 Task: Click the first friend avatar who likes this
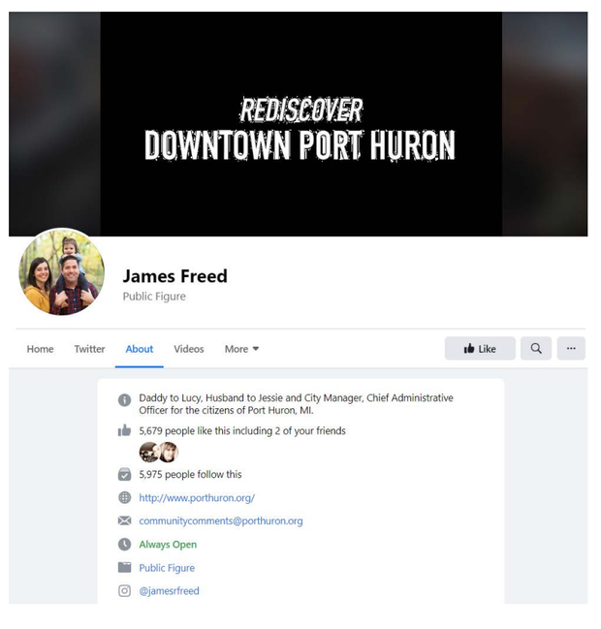(148, 452)
